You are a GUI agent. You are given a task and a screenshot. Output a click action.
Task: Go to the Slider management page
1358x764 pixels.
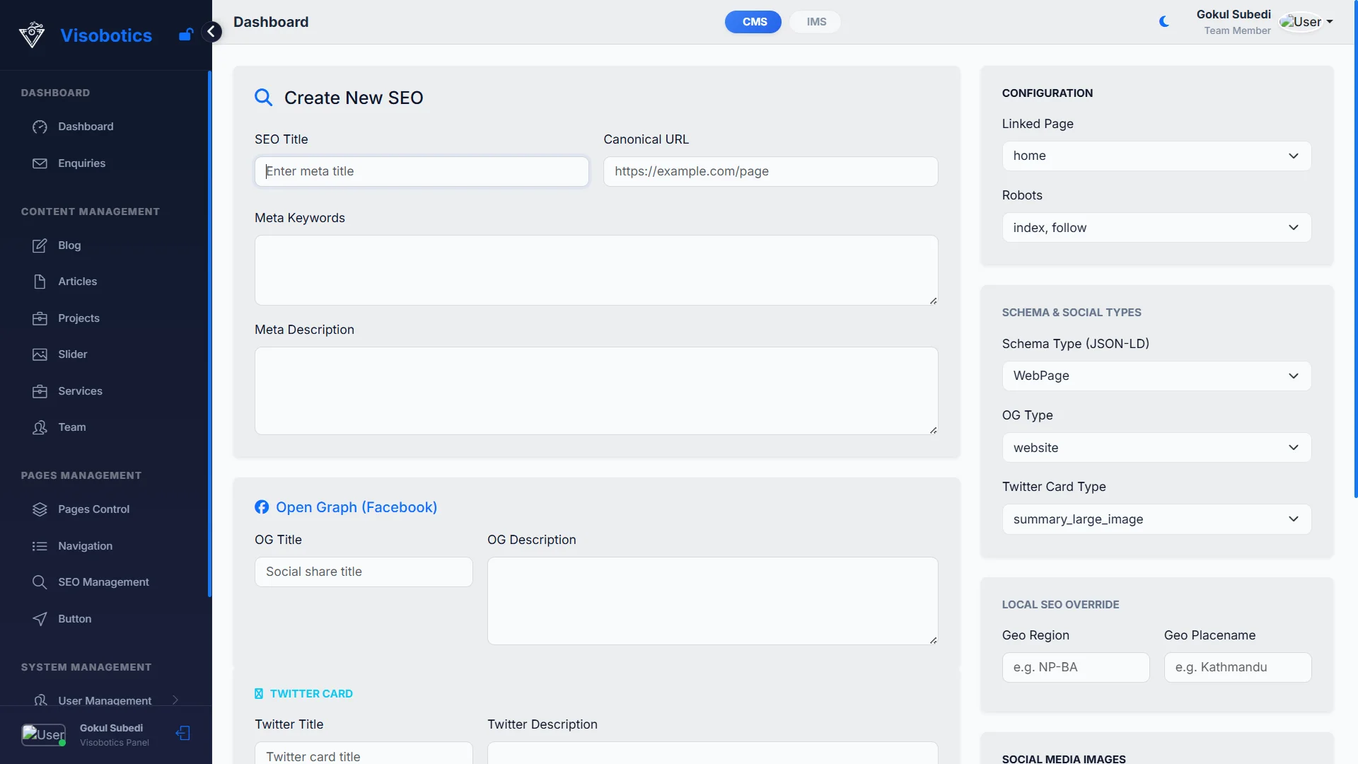point(72,354)
